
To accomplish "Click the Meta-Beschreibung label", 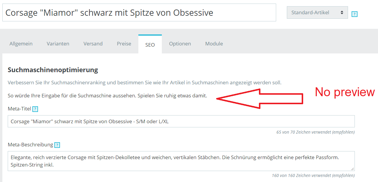I will pos(30,145).
